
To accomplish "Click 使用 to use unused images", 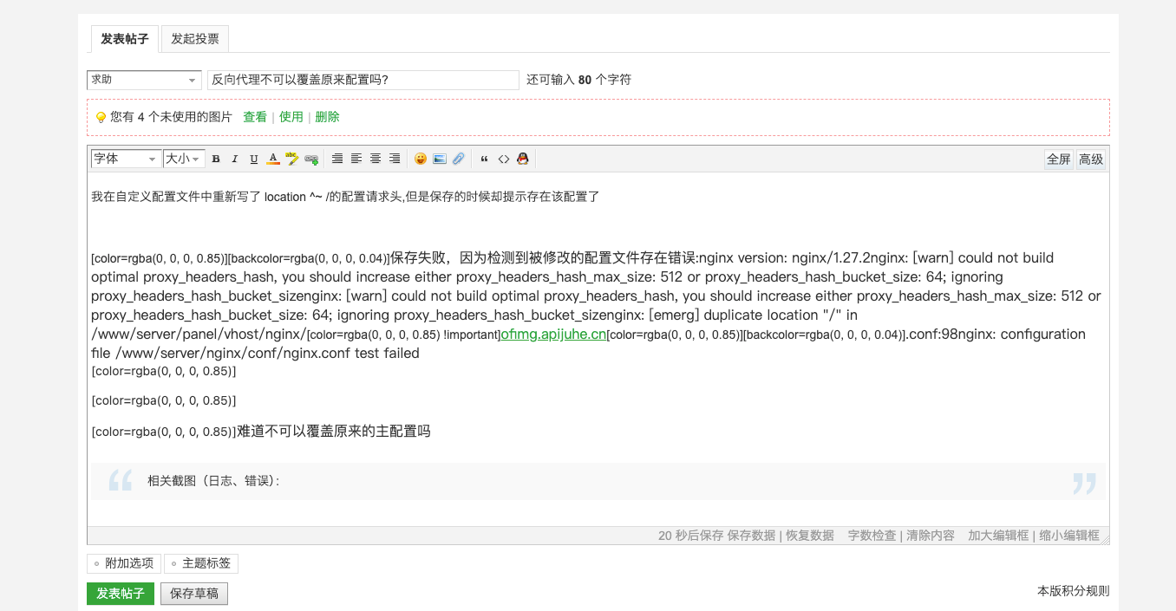I will coord(291,117).
